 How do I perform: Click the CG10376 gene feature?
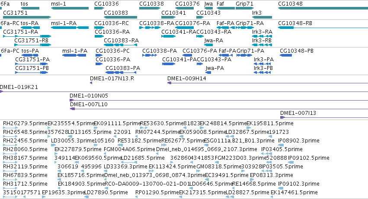(x=185, y=8)
